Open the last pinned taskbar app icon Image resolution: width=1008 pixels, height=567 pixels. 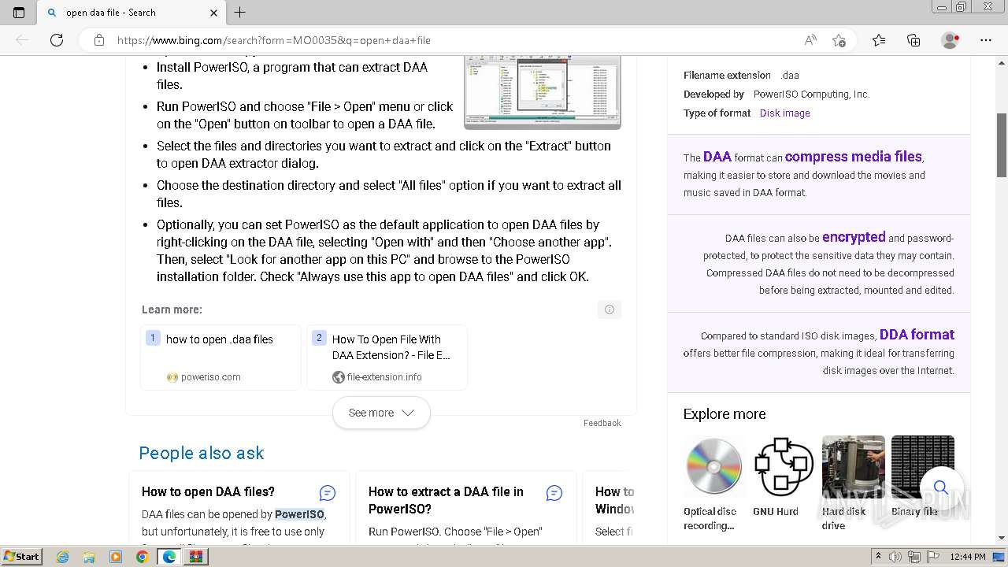196,557
